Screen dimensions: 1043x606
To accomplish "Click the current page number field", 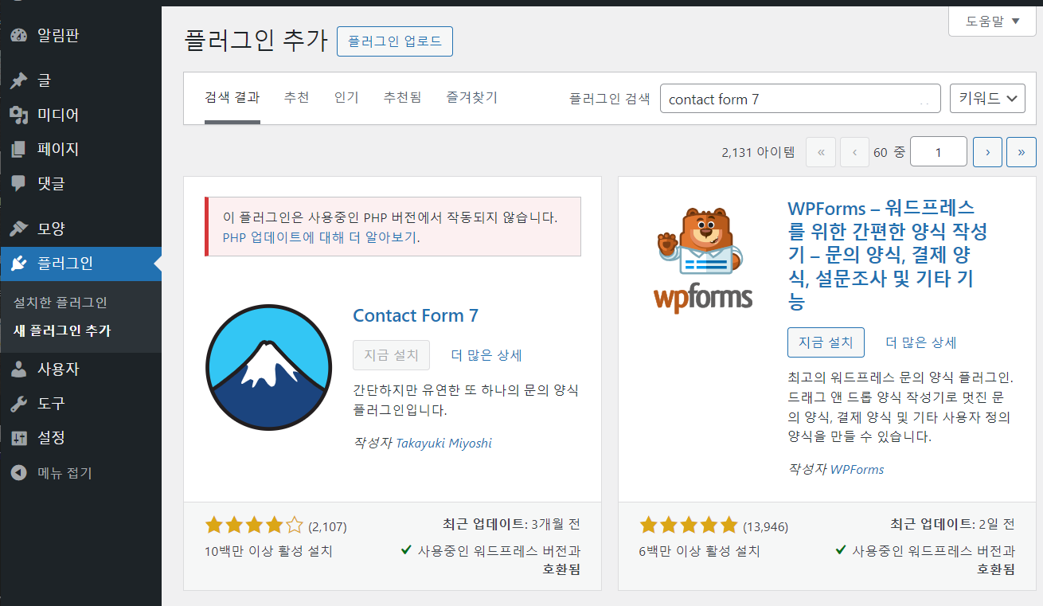I will (x=938, y=151).
